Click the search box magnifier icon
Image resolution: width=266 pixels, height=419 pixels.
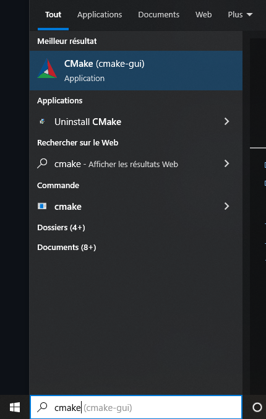tap(42, 407)
